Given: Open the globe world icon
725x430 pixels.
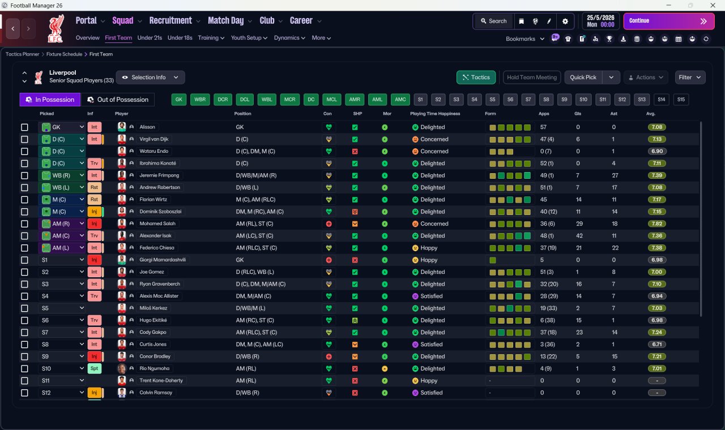Looking at the screenshot, I should 535,21.
